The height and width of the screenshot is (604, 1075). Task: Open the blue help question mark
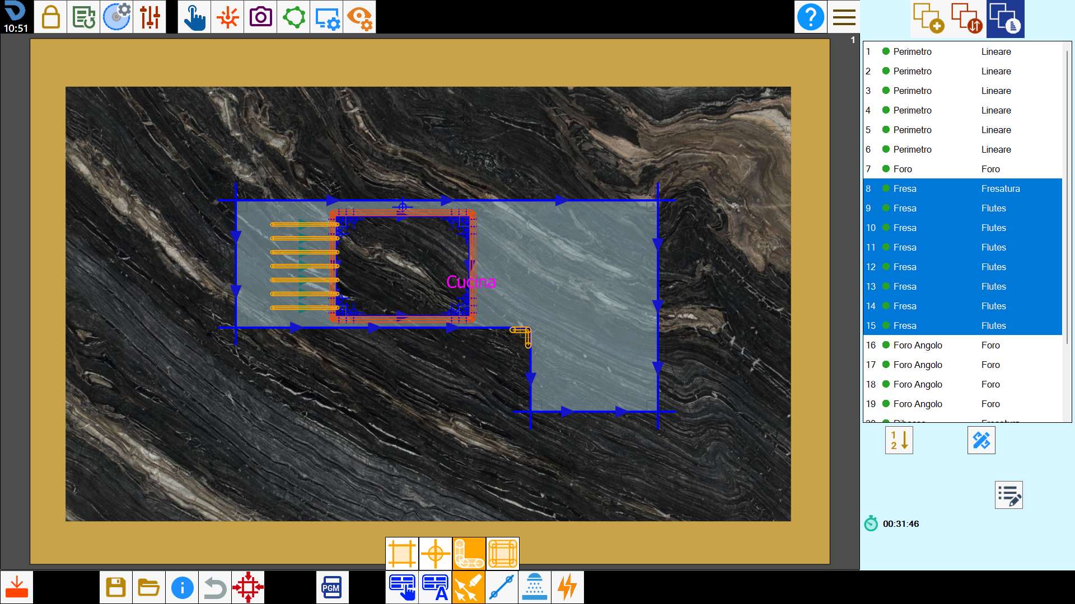[x=811, y=17]
